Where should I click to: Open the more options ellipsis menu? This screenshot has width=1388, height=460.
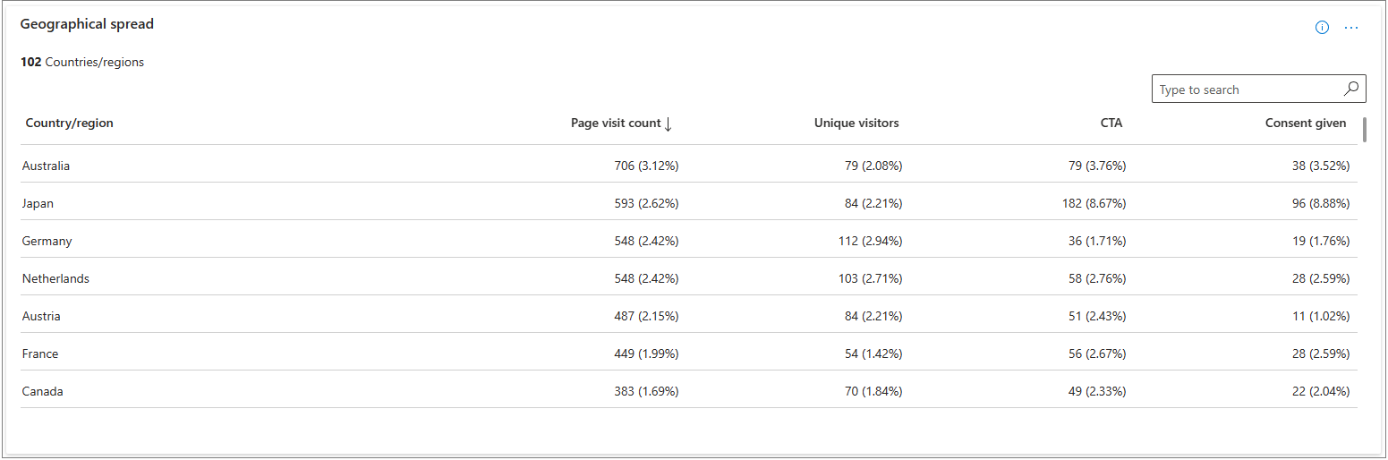[x=1351, y=28]
